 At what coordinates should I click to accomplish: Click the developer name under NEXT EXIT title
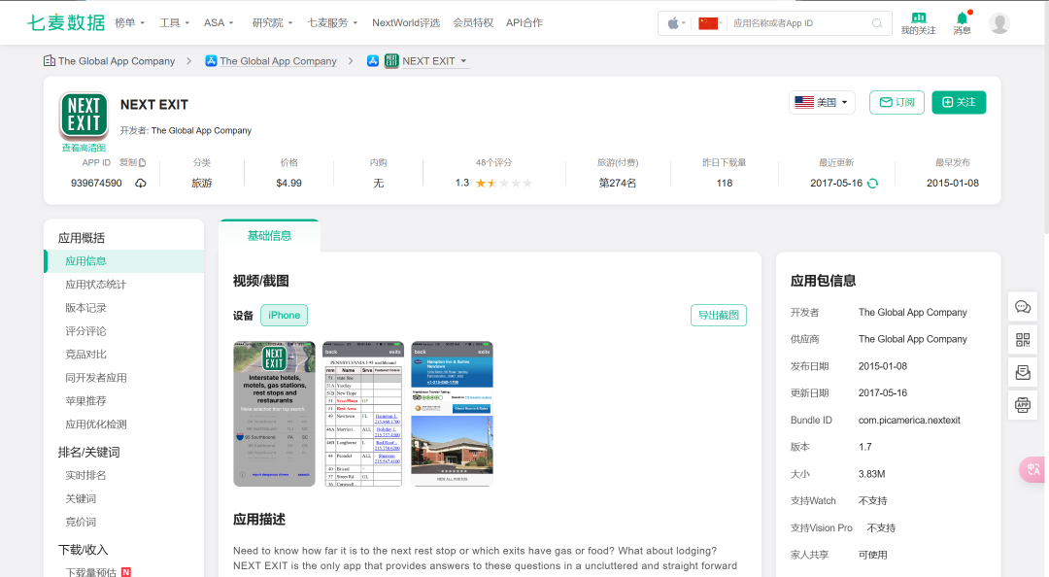tap(201, 130)
